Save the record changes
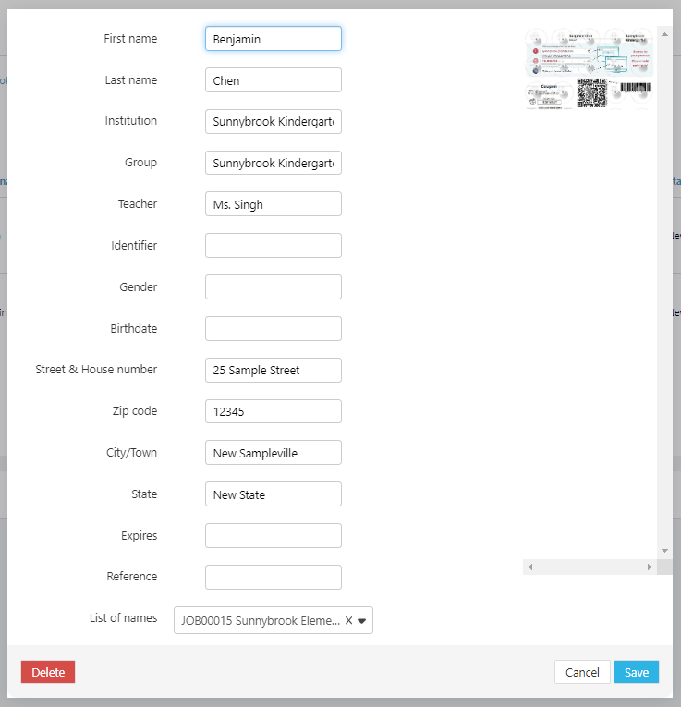 pyautogui.click(x=637, y=672)
